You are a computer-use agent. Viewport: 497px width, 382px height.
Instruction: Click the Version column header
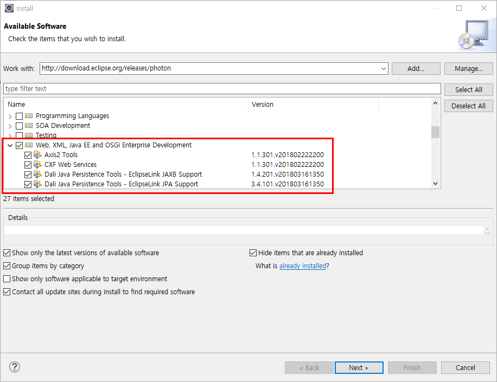coord(313,105)
